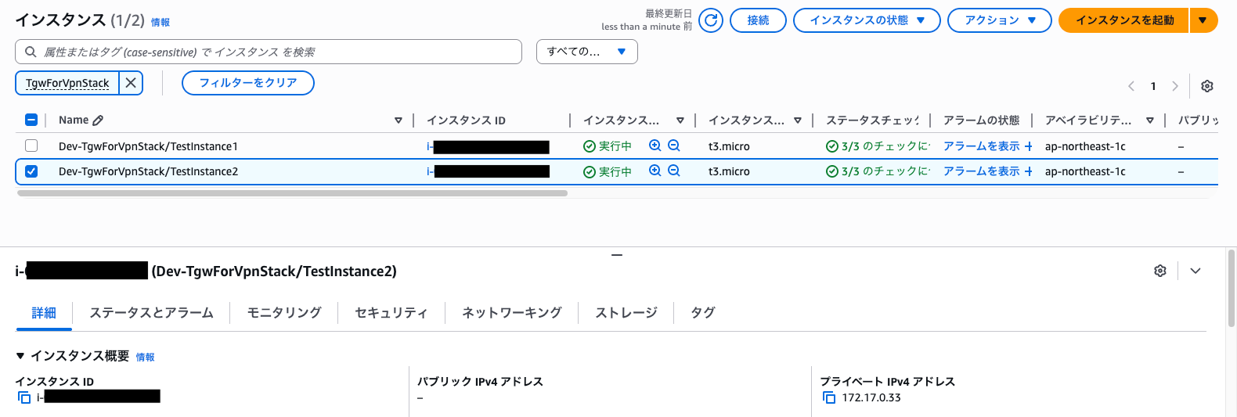Image resolution: width=1237 pixels, height=417 pixels.
Task: Switch to タグ tab
Action: pyautogui.click(x=703, y=313)
